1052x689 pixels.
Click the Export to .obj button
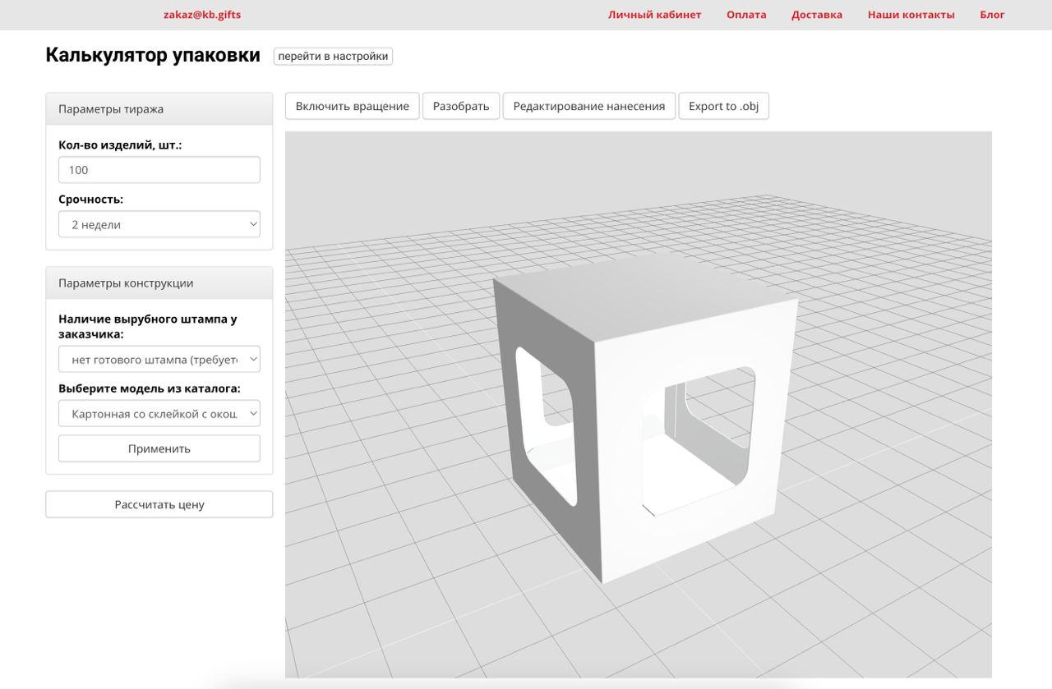[x=723, y=106]
